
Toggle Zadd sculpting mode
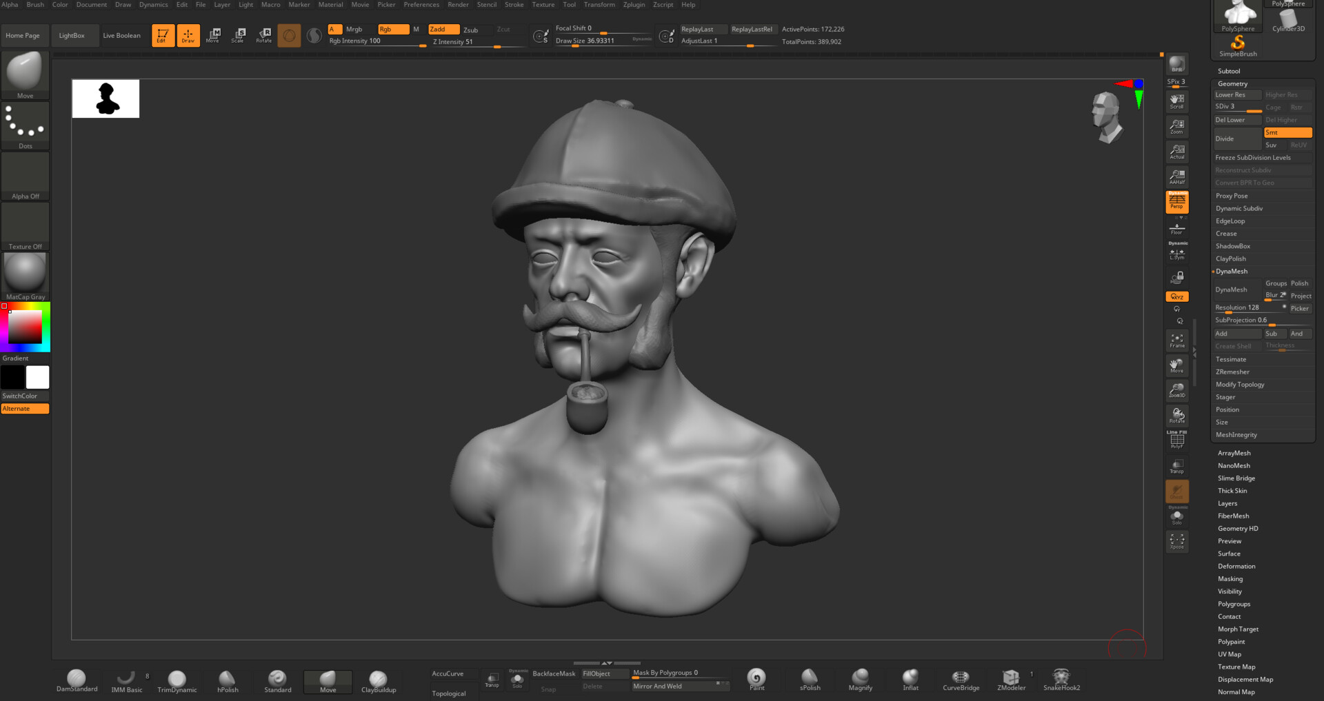click(444, 29)
